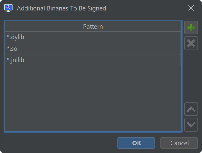Delete the selected pattern from the list
Image resolution: width=202 pixels, height=153 pixels.
191,43
